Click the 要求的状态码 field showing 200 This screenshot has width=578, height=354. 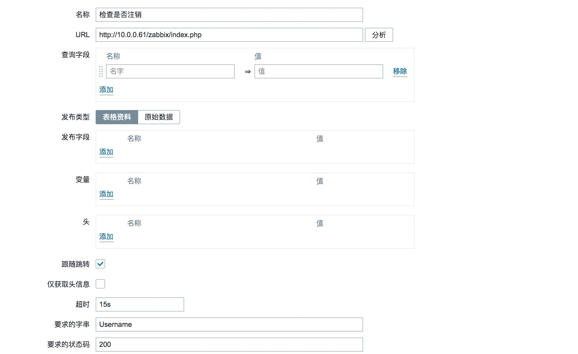tap(229, 345)
